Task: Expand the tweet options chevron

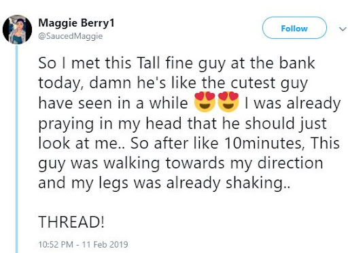Action: [x=343, y=29]
